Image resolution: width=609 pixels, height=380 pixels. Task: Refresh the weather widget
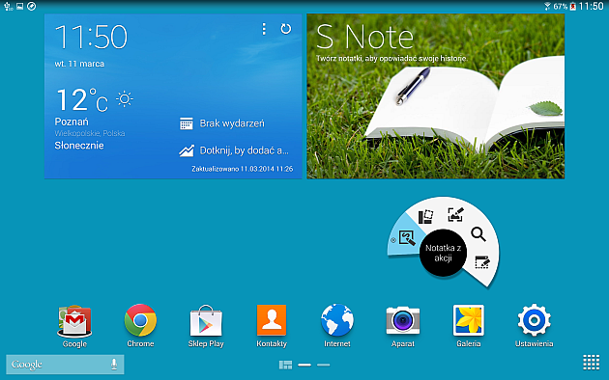tap(286, 29)
